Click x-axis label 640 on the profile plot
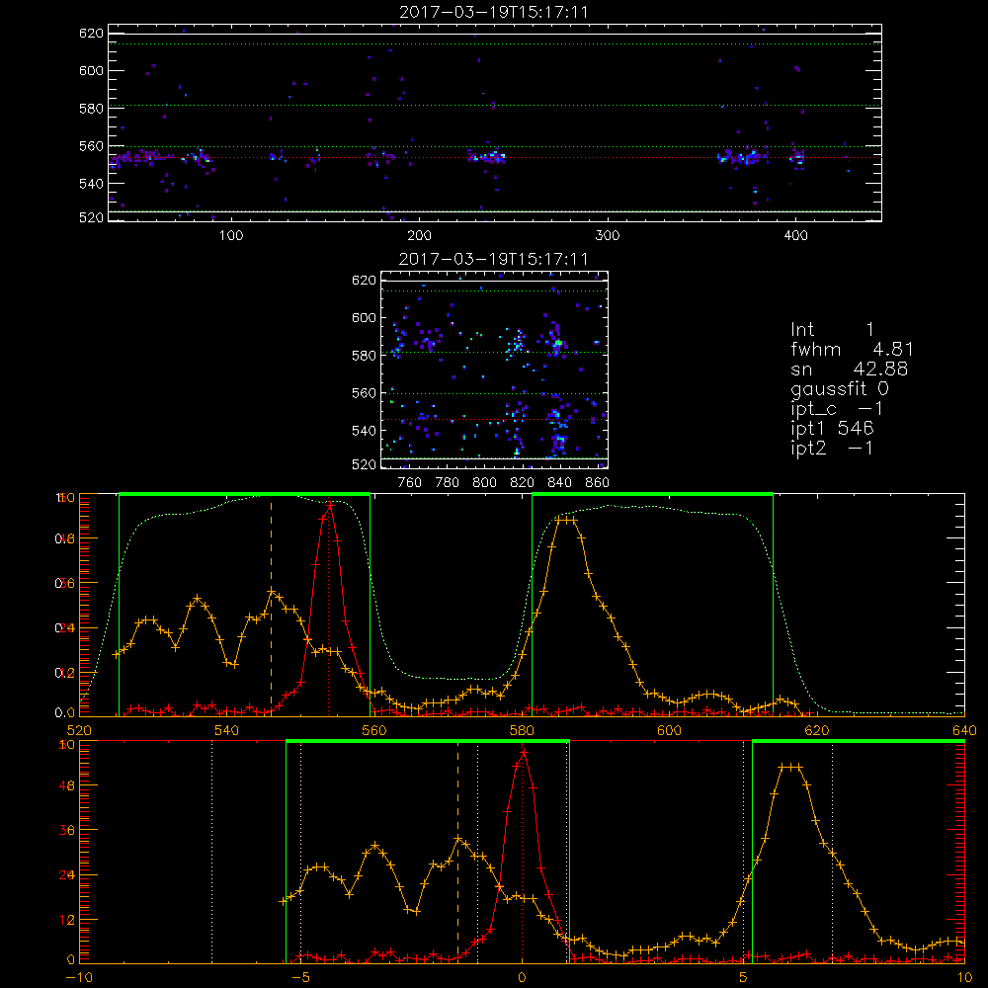This screenshot has height=988, width=988. [x=964, y=730]
